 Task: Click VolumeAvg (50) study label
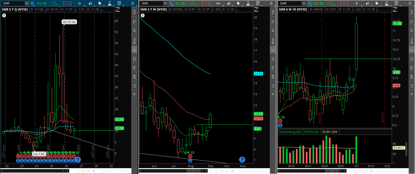click(290, 132)
